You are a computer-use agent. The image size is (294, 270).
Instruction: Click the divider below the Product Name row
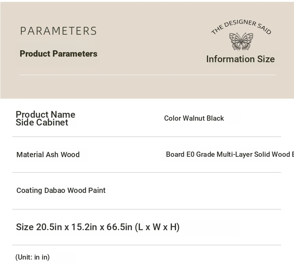(x=147, y=137)
